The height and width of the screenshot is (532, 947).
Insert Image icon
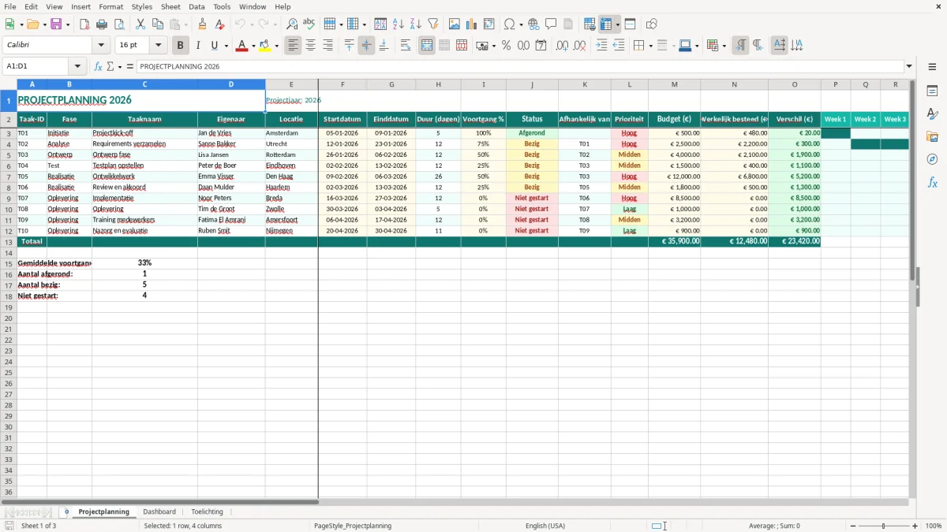pyautogui.click(x=455, y=24)
